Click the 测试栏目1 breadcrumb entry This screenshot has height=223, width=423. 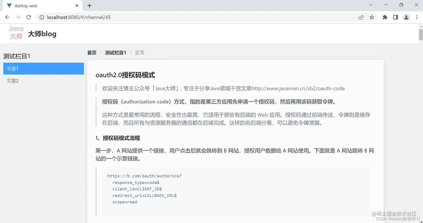(116, 52)
